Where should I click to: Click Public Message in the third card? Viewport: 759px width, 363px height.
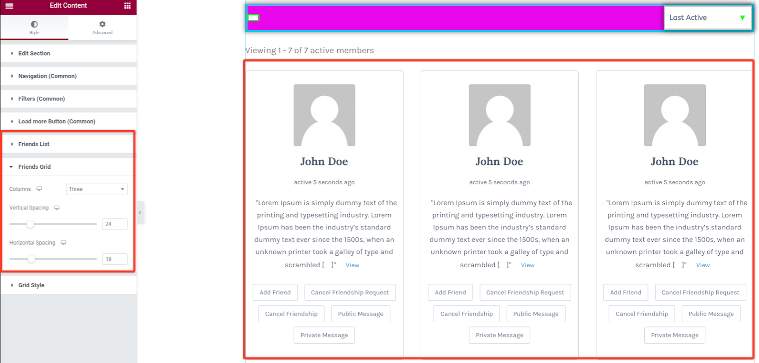[x=711, y=314]
